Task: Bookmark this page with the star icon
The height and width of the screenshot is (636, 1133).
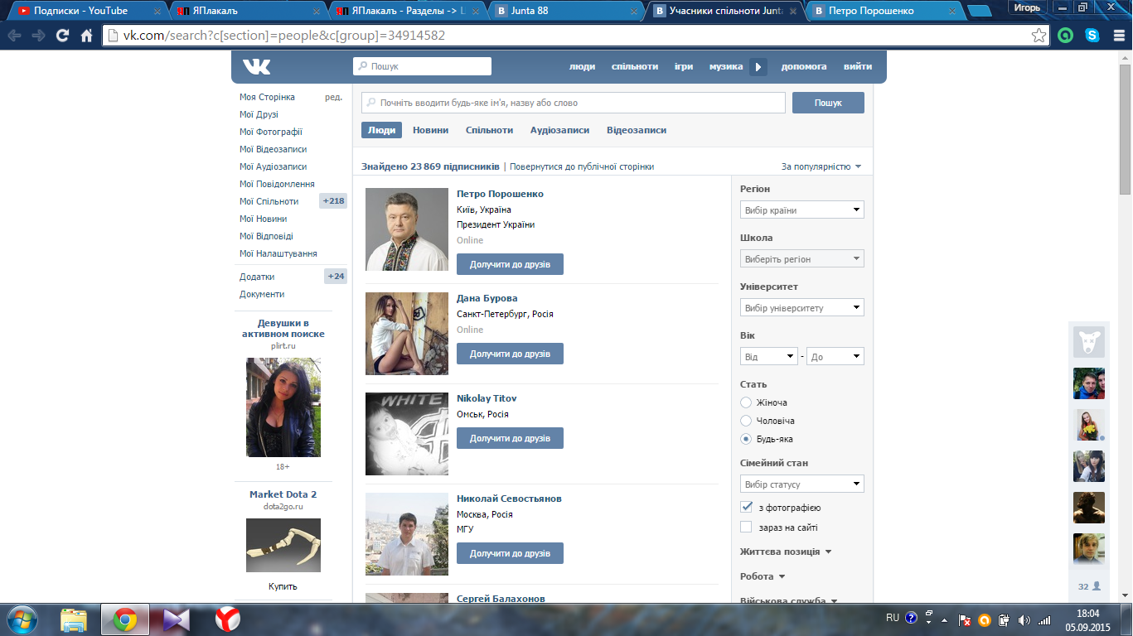Action: click(x=1039, y=36)
